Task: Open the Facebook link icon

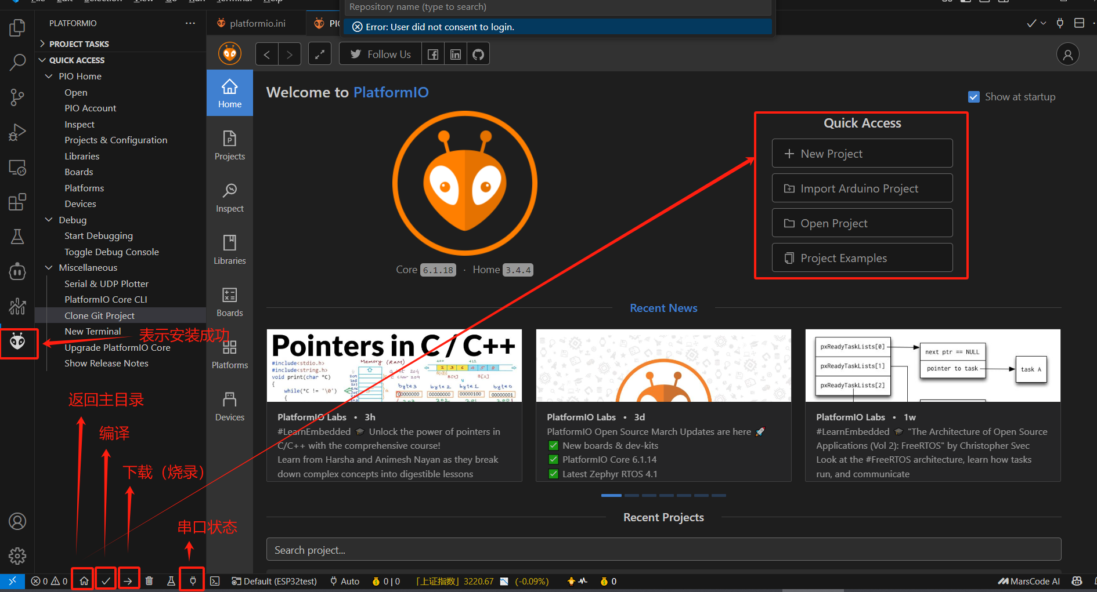Action: [433, 54]
